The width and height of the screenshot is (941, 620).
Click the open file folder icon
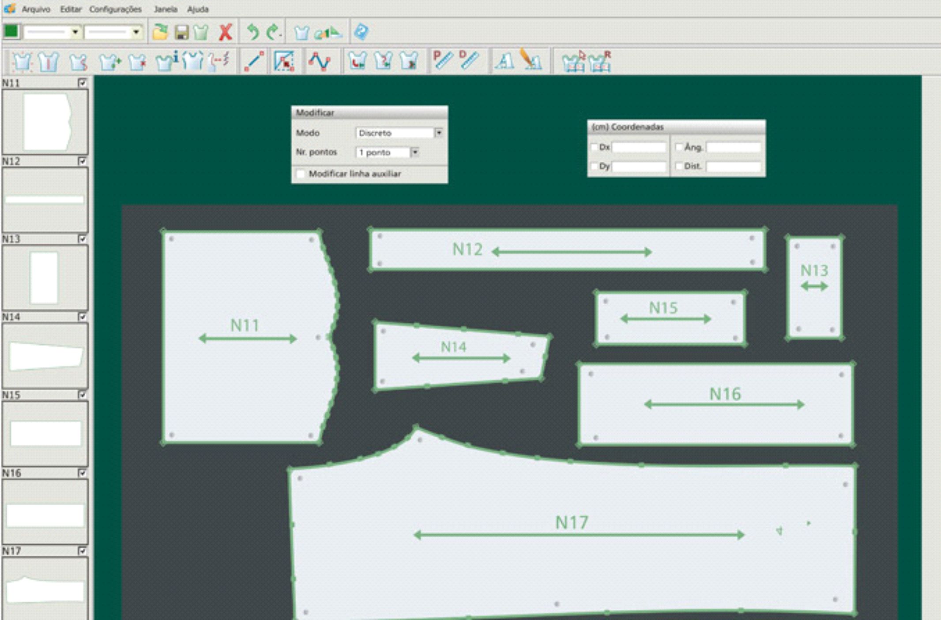(160, 32)
